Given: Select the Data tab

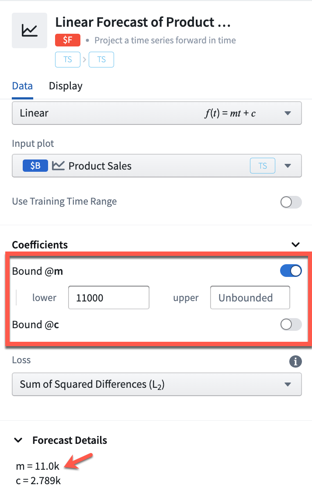Looking at the screenshot, I should click(x=22, y=86).
